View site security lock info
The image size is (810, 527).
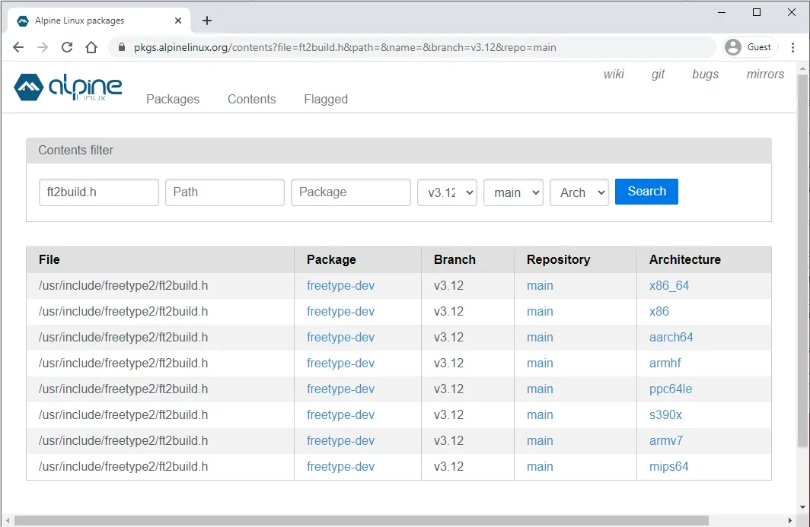[121, 47]
